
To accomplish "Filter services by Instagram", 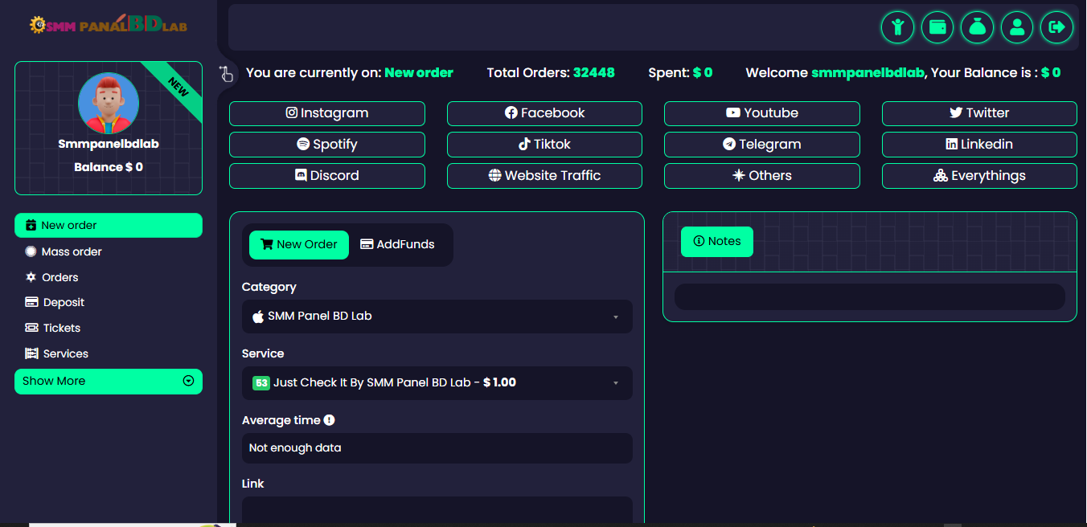I will tap(326, 113).
